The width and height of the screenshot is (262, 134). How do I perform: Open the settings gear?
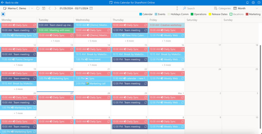point(253,3)
